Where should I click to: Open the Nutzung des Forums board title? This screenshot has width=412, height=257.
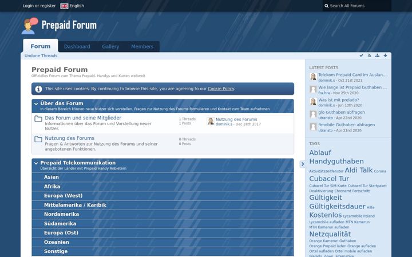point(69,138)
